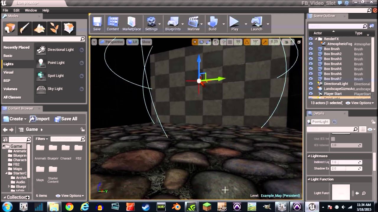This screenshot has width=378, height=212.
Task: Hide DirectionalLight via its eye icon
Action: tap(311, 84)
